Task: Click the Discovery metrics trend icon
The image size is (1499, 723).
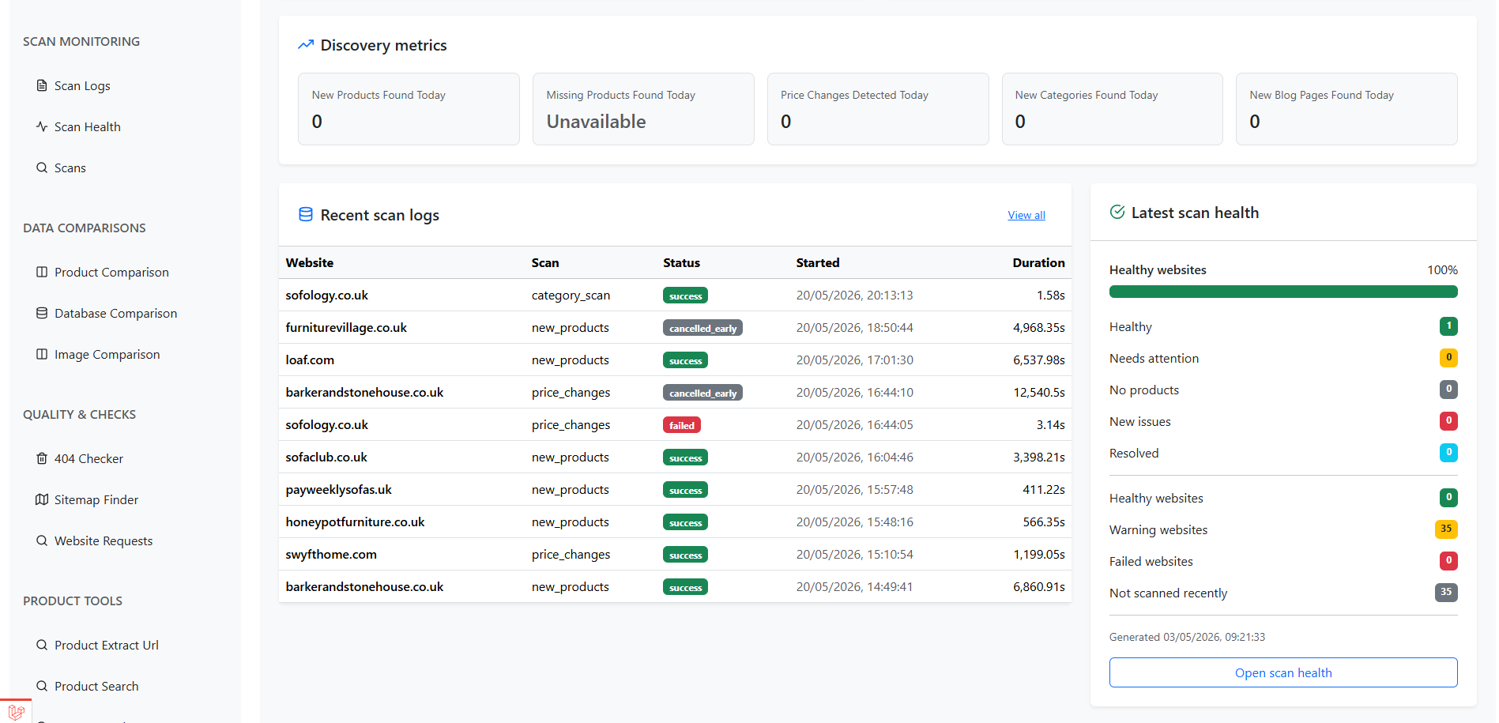Action: click(306, 45)
